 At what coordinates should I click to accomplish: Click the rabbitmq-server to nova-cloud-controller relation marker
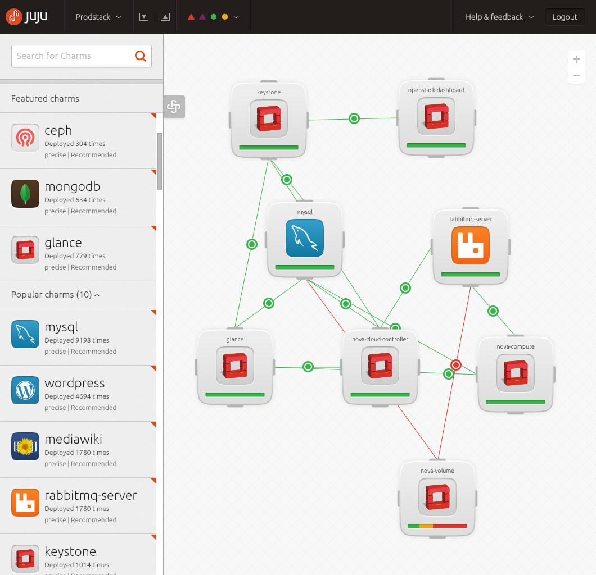(x=405, y=288)
